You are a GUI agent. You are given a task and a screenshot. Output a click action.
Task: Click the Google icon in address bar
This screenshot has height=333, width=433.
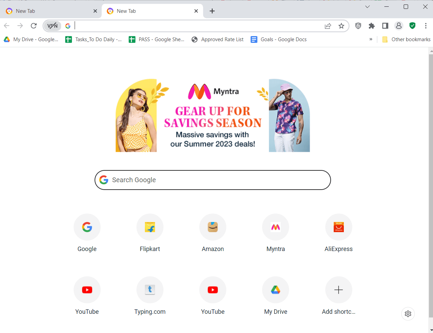(68, 26)
